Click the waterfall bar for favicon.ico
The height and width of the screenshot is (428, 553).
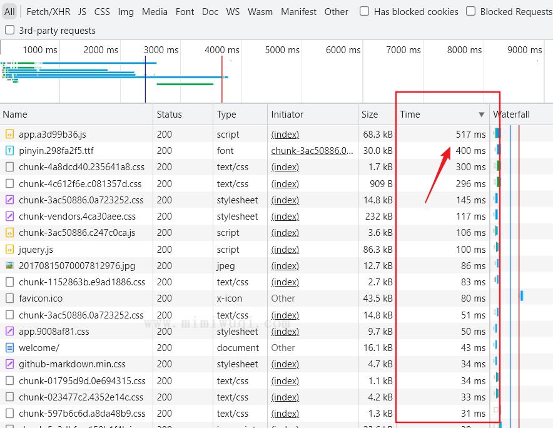pos(522,296)
